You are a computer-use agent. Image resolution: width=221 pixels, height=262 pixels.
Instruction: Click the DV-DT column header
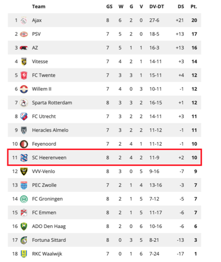pyautogui.click(x=157, y=7)
